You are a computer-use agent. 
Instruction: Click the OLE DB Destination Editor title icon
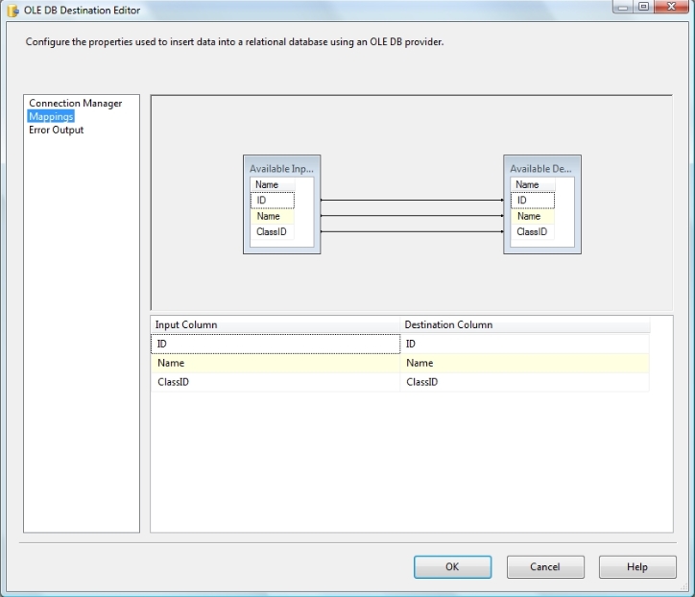(x=12, y=11)
